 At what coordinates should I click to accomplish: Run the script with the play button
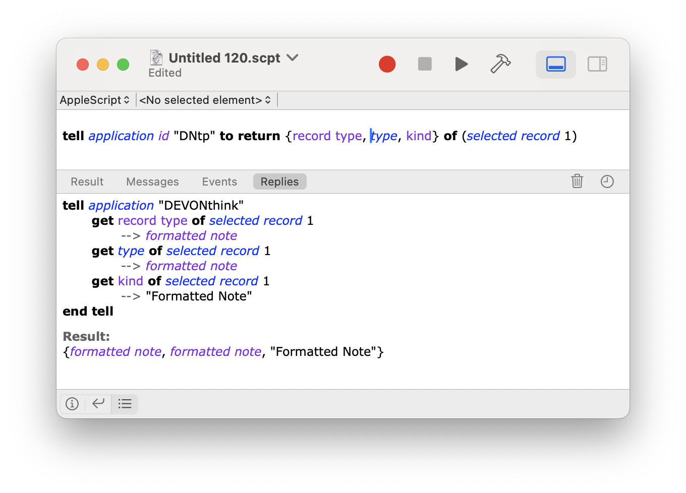click(x=461, y=64)
